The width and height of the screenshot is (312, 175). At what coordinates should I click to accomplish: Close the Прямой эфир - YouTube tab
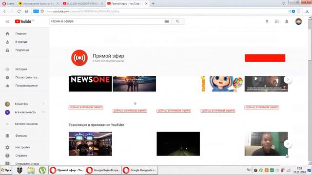point(146,3)
